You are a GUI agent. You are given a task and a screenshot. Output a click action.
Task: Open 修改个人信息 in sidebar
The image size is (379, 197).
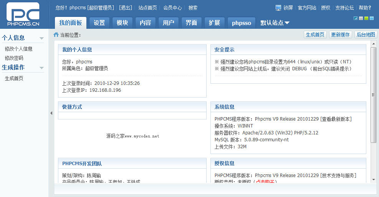point(18,49)
